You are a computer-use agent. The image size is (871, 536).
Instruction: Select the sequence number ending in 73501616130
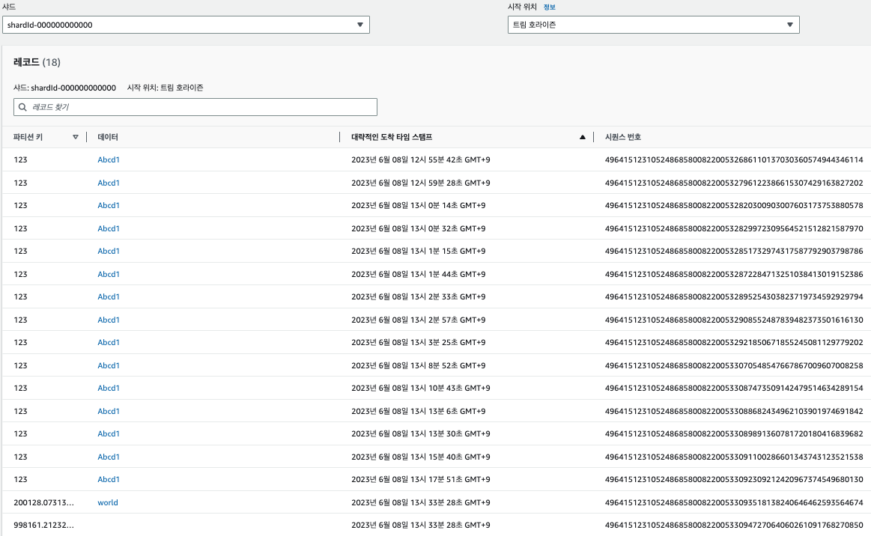734,320
